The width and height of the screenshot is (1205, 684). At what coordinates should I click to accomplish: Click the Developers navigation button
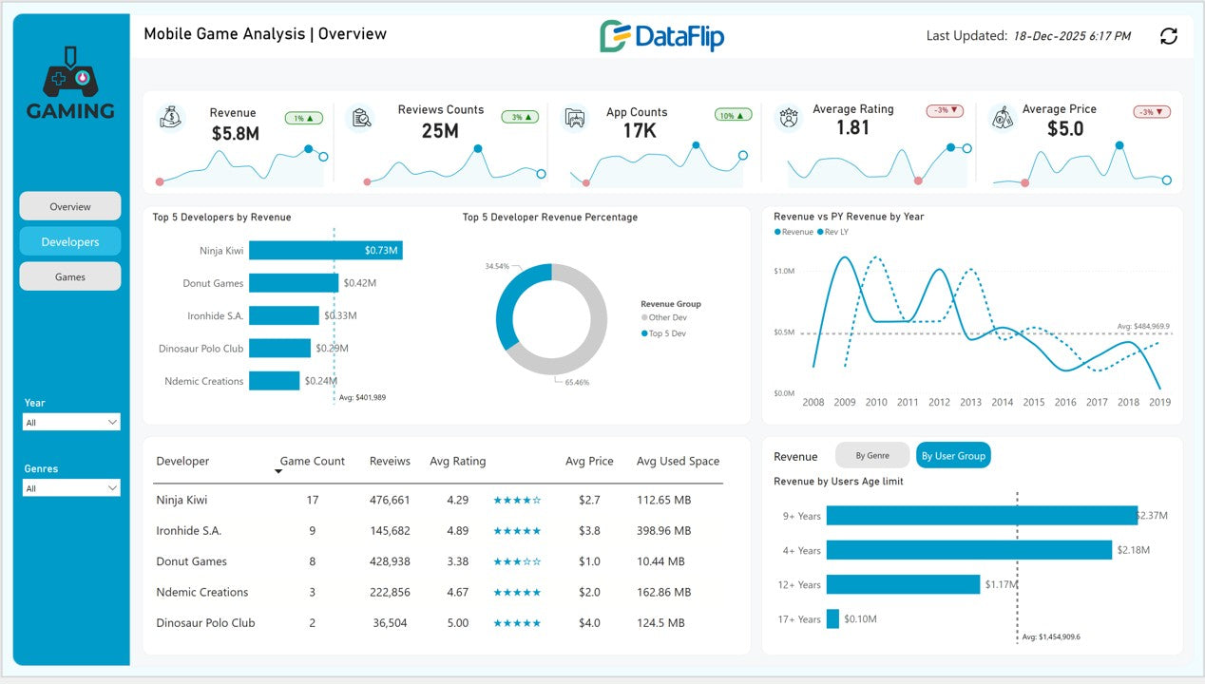(x=70, y=242)
